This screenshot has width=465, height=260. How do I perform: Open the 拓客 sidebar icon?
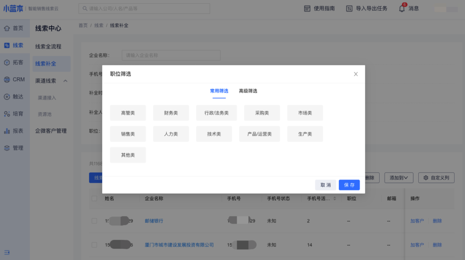click(x=7, y=62)
